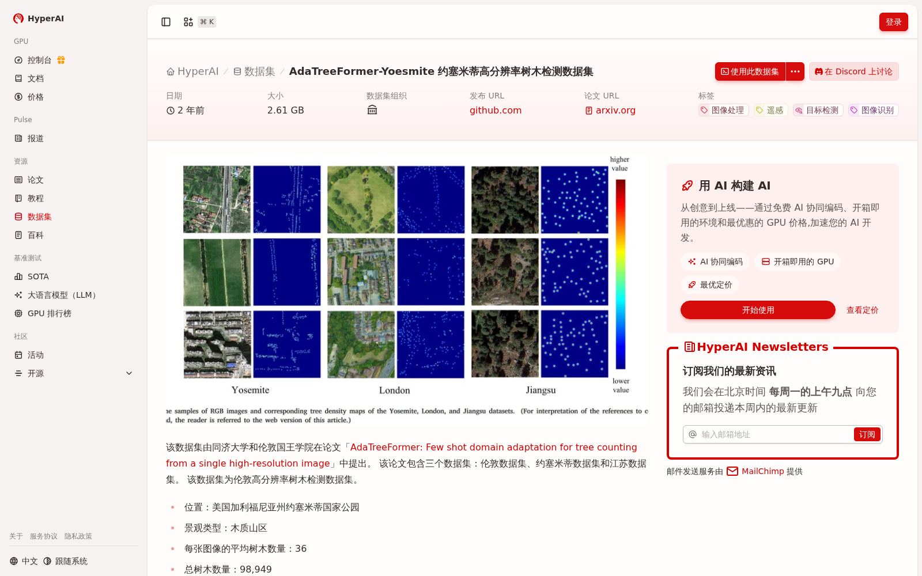Open 价格 pricing in the sidebar
The width and height of the screenshot is (922, 576).
click(36, 97)
